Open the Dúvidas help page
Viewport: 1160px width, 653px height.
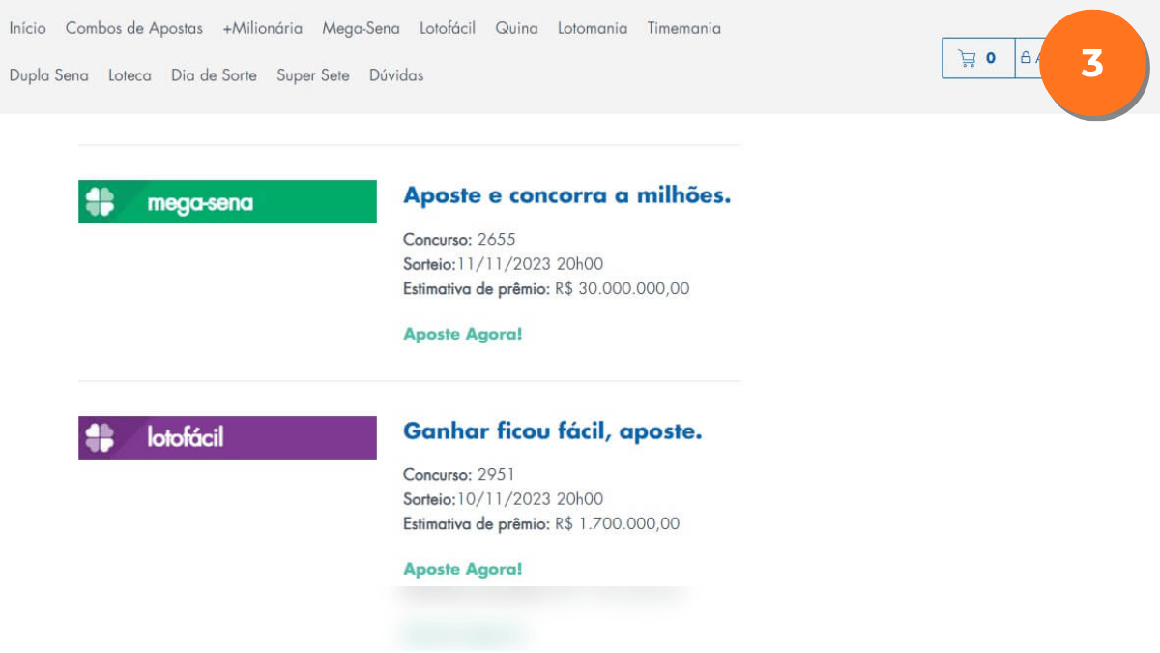pos(396,75)
